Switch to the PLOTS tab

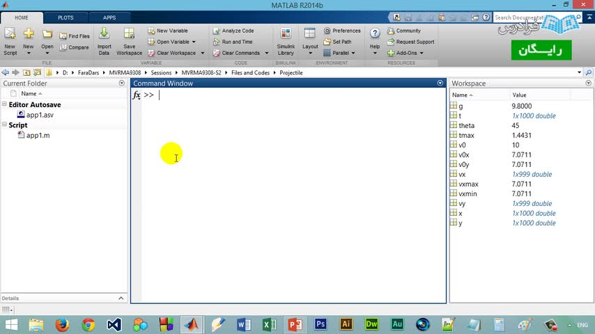(x=65, y=18)
